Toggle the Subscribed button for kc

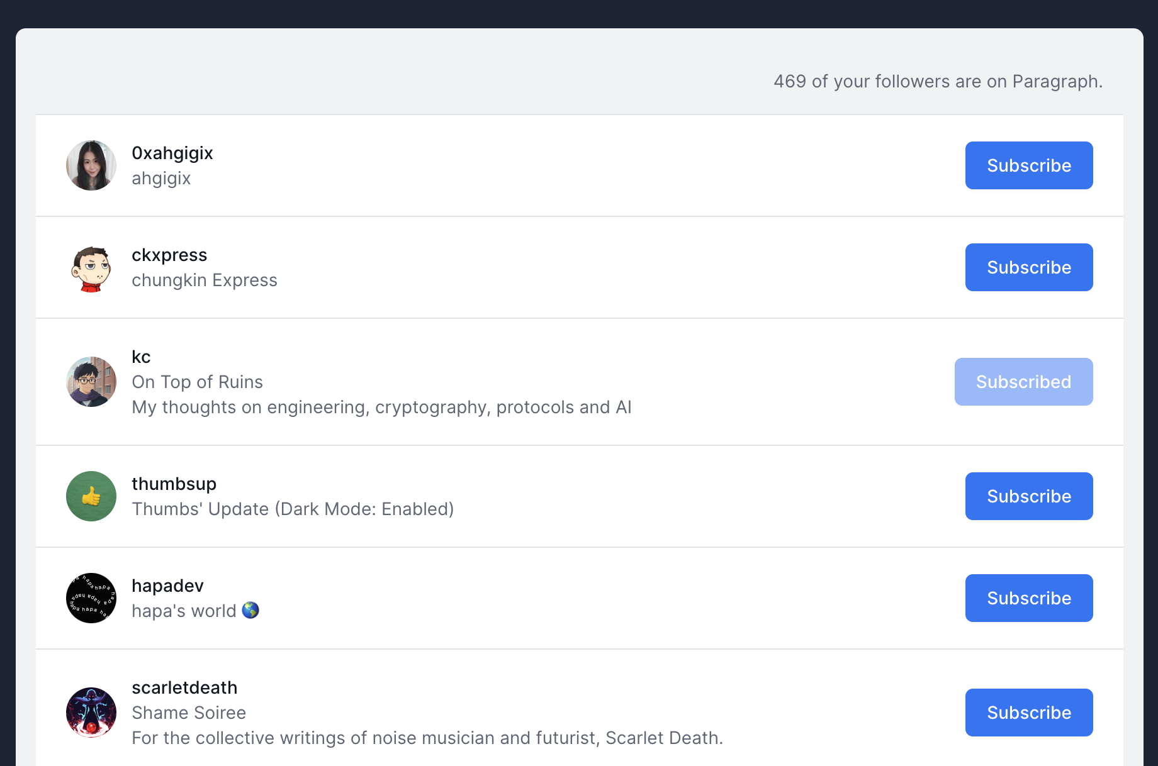pyautogui.click(x=1023, y=382)
